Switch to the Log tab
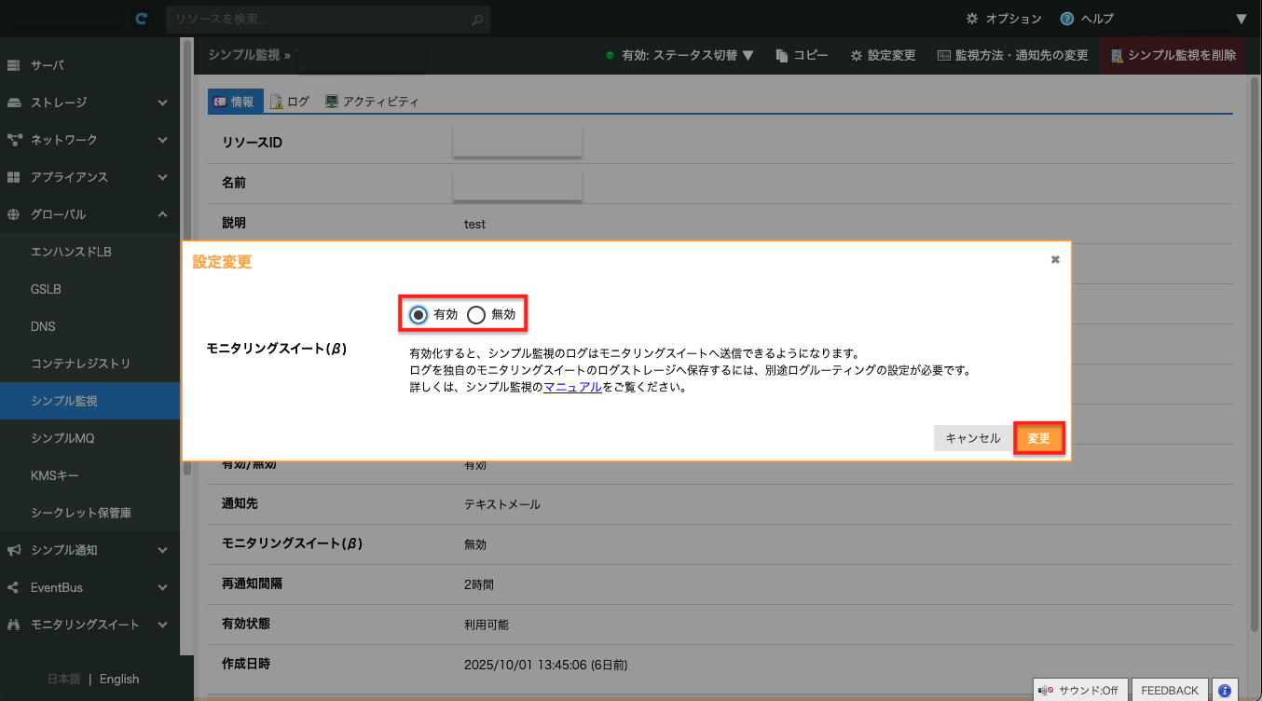Screen dimensions: 1262x701 [x=290, y=102]
